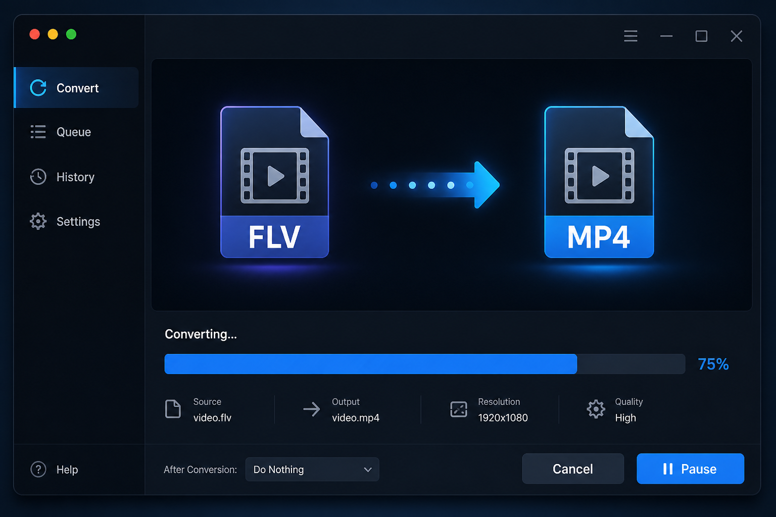Click the source filename video.flv
Image resolution: width=776 pixels, height=517 pixels.
tap(212, 418)
